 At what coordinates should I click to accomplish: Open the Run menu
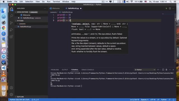[49, 2]
